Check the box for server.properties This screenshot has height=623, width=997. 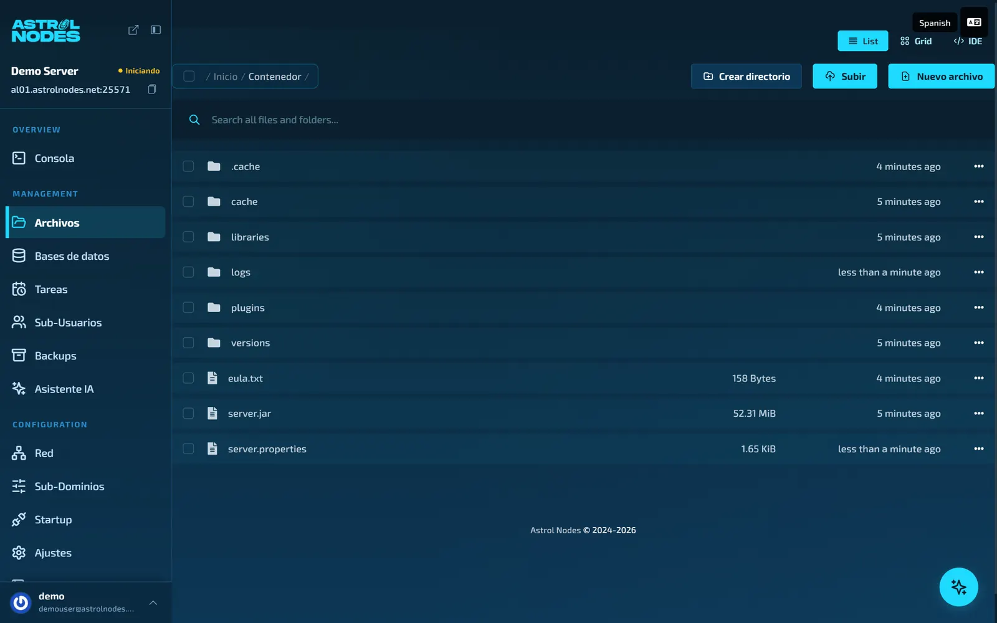pos(188,449)
